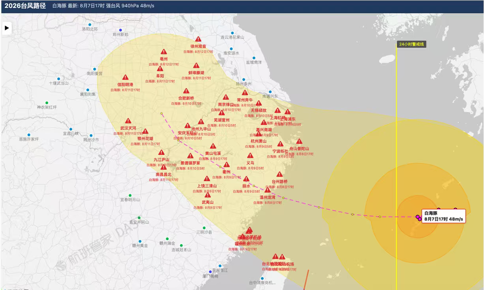Click the 白海豚 typhoon info popup
The image size is (484, 290).
pos(444,216)
